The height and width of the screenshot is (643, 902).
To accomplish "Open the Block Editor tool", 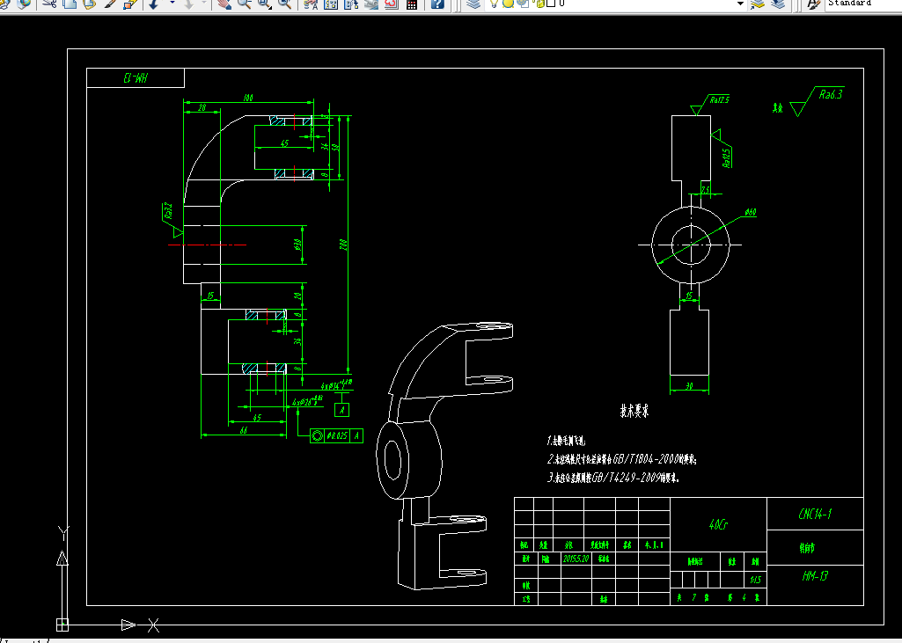I will pos(130,4).
